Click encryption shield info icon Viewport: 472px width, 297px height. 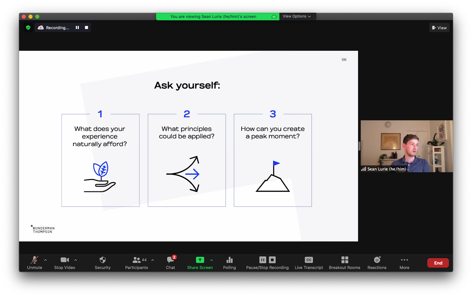(28, 28)
